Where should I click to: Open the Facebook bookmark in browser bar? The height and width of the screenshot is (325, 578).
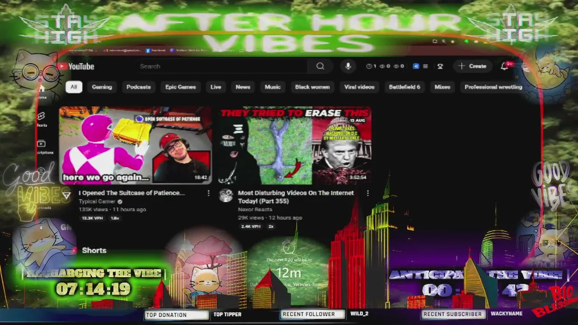click(155, 51)
